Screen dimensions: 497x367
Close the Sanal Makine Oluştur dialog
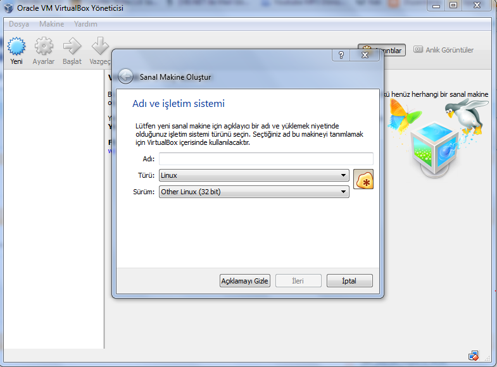[x=365, y=55]
